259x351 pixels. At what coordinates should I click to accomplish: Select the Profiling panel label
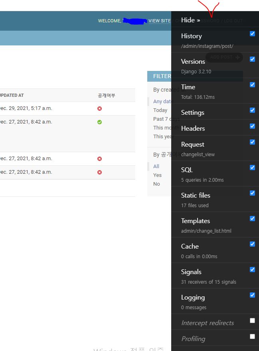[193, 339]
